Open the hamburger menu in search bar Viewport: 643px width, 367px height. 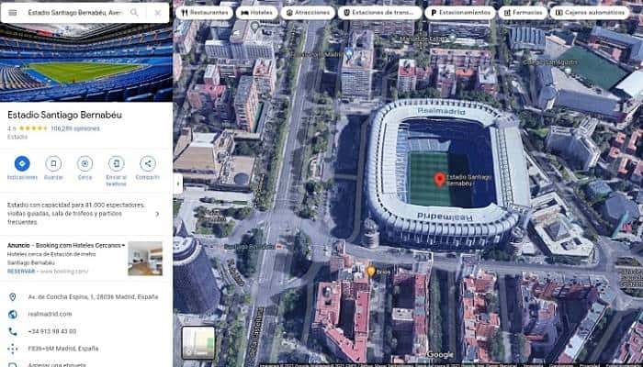(13, 13)
